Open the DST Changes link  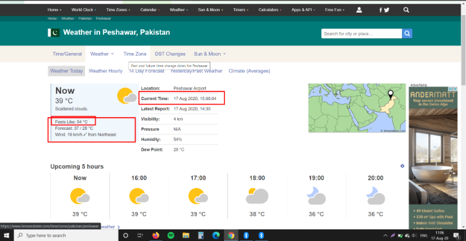tap(170, 54)
